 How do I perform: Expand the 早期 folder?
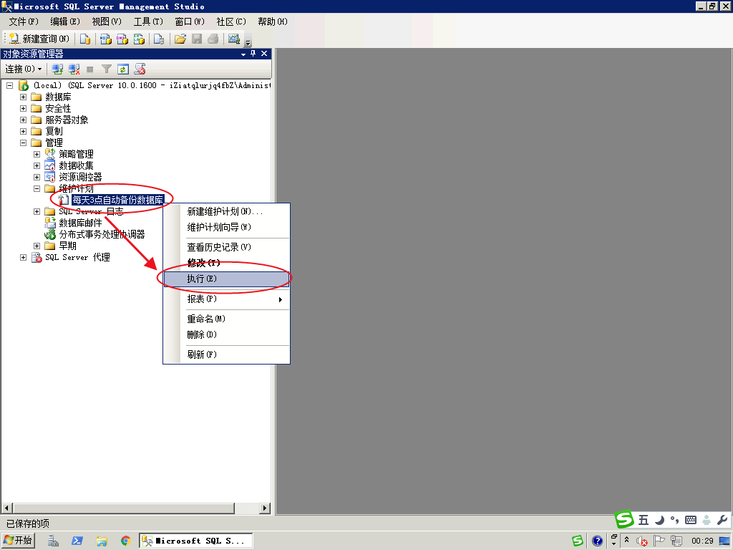pos(37,246)
